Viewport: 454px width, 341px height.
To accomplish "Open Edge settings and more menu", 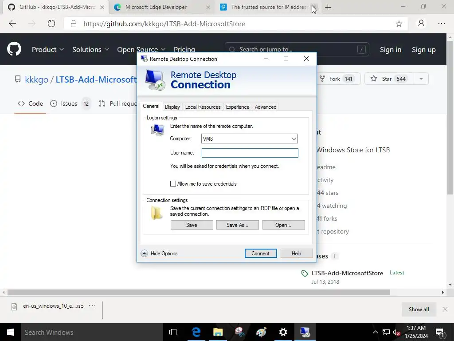I will pyautogui.click(x=442, y=24).
